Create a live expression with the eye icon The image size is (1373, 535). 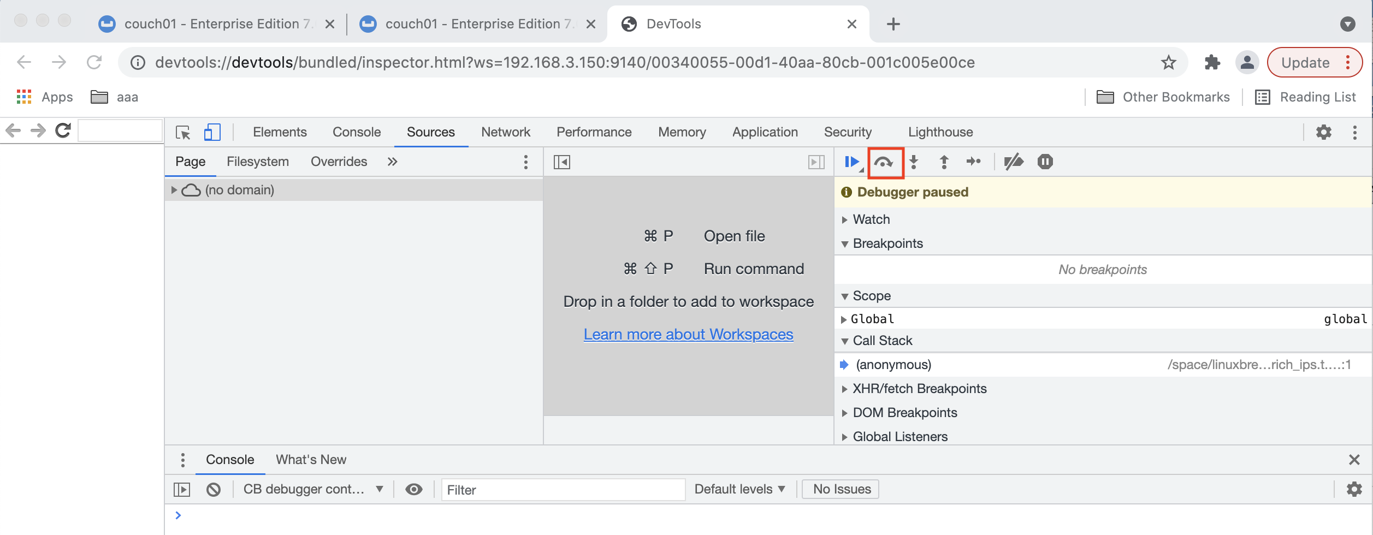[x=415, y=489]
